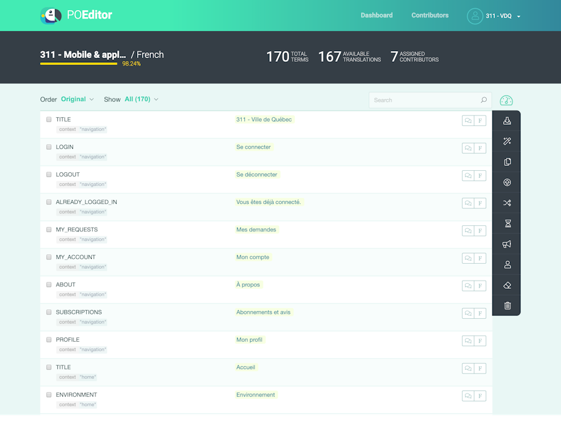Viewport: 561px width, 421px height.
Task: Click the POEditor wordmark
Action: [x=89, y=15]
